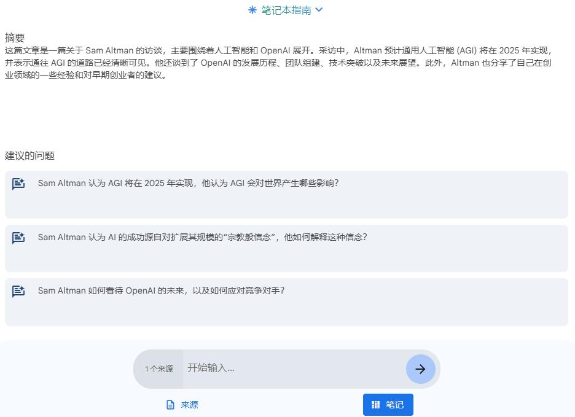Click the asterisk icon beside 笔记本指南
This screenshot has width=575, height=417.
tap(252, 10)
